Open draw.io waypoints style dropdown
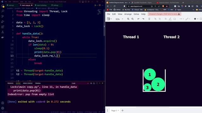Screen dimensions: 202x113 (188, 19)
